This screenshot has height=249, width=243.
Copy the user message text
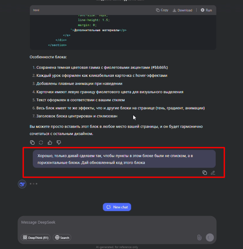pyautogui.click(x=205, y=173)
